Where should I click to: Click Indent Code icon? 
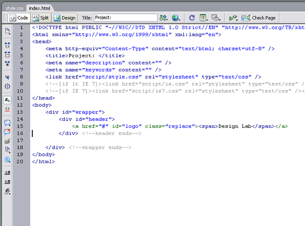pos(7,173)
